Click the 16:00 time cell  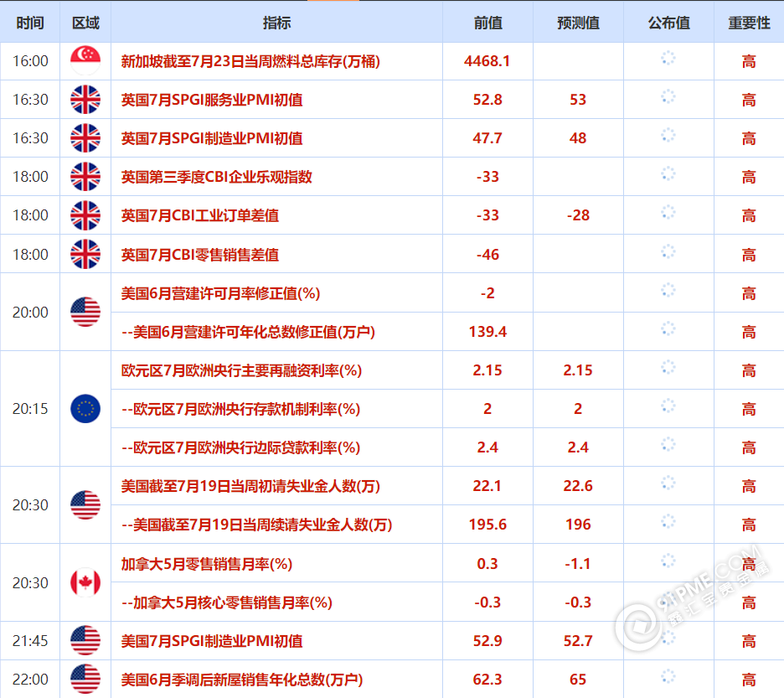pyautogui.click(x=30, y=61)
